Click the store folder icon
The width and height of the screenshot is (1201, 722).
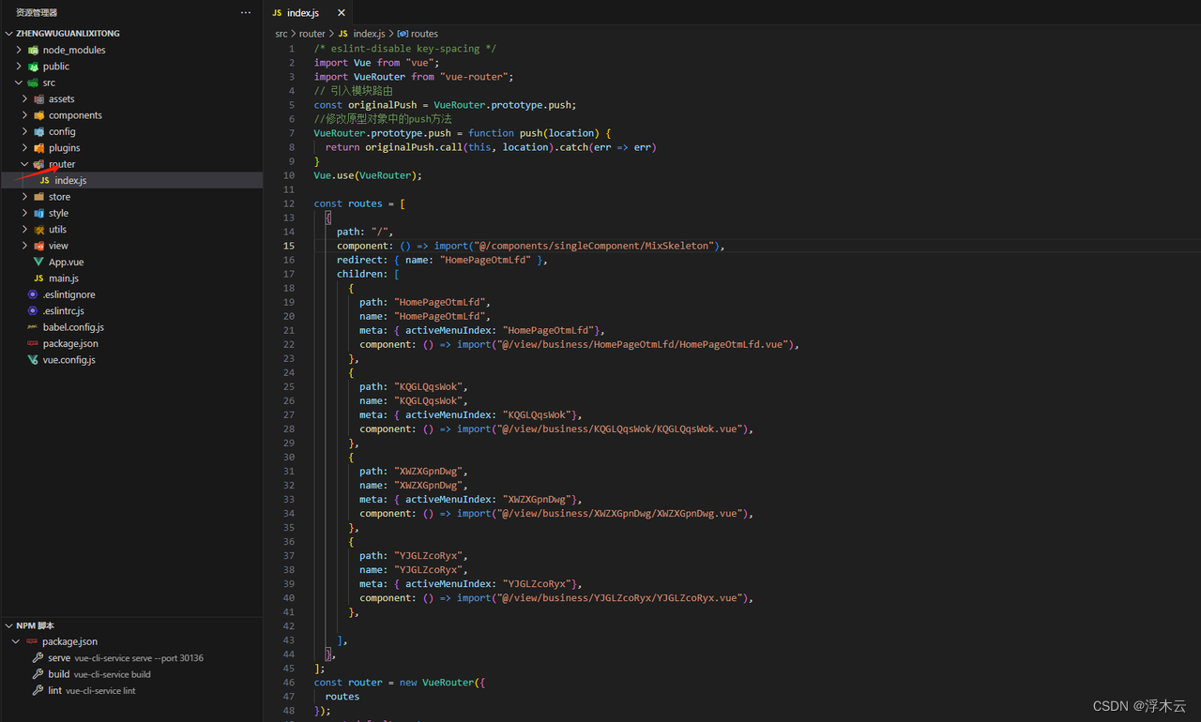point(39,197)
